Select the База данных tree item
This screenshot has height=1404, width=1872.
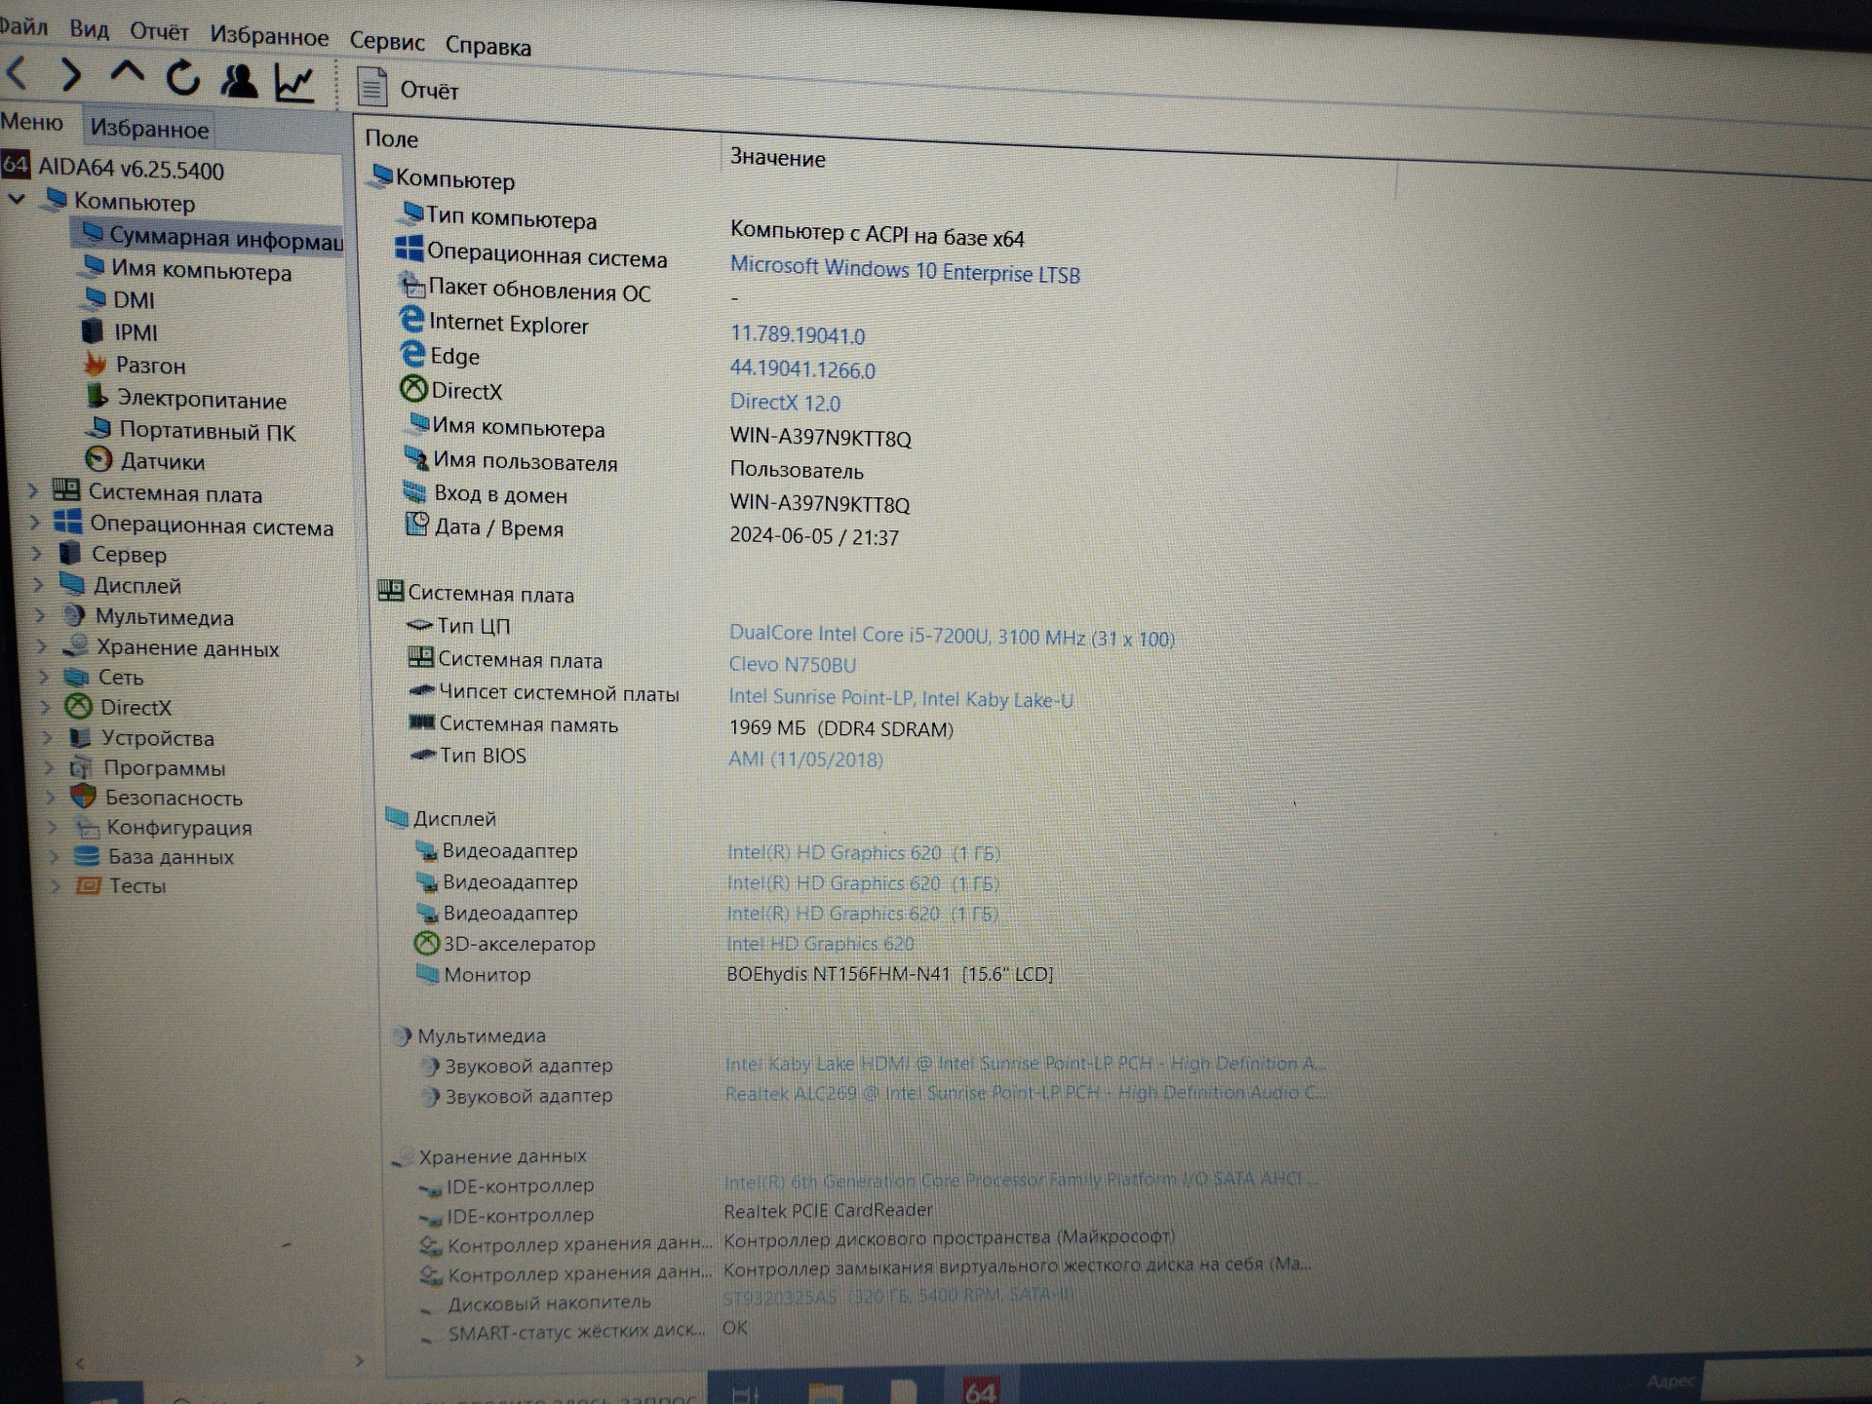[155, 857]
